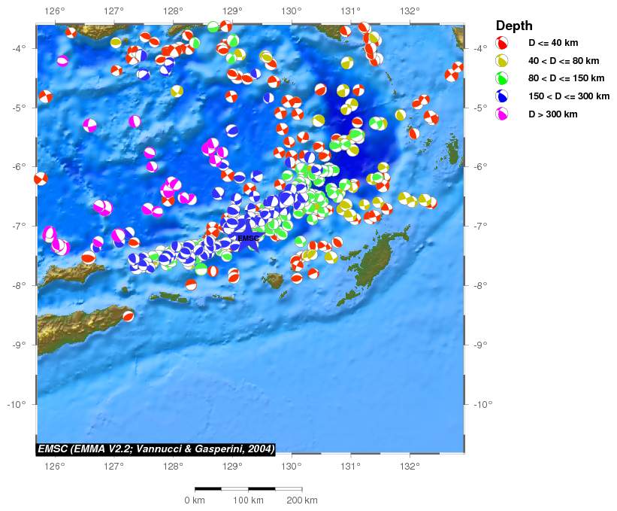Select the EMSC marker on the map
617x511 pixels.
(247, 239)
